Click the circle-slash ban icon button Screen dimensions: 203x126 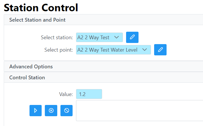click(x=67, y=110)
